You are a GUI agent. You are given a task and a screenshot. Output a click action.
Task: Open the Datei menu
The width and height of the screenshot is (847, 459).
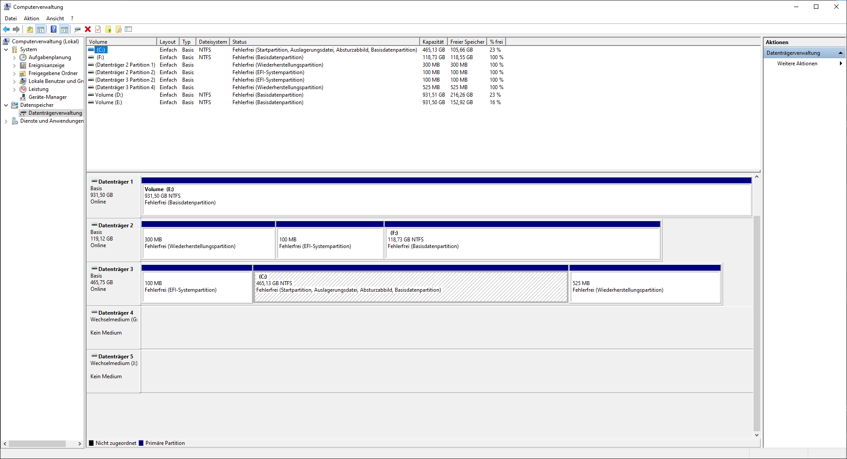11,19
